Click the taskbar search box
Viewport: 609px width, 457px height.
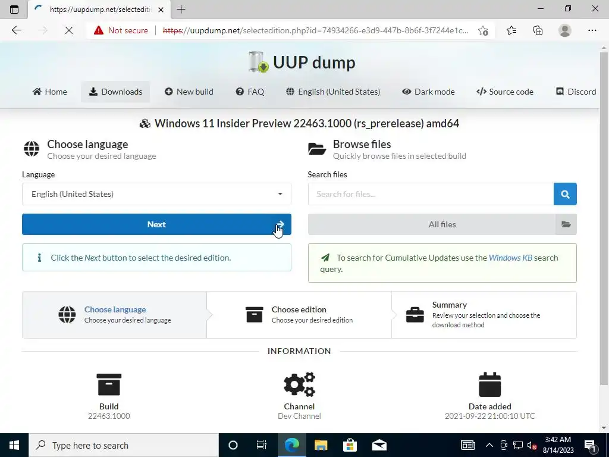[124, 445]
